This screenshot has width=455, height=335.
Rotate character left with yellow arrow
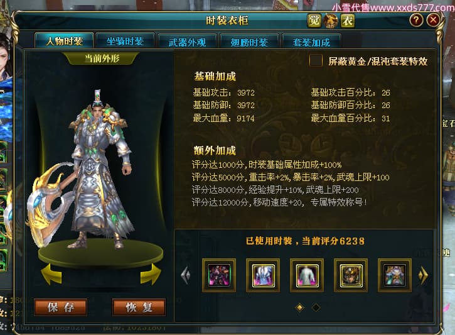51,274
